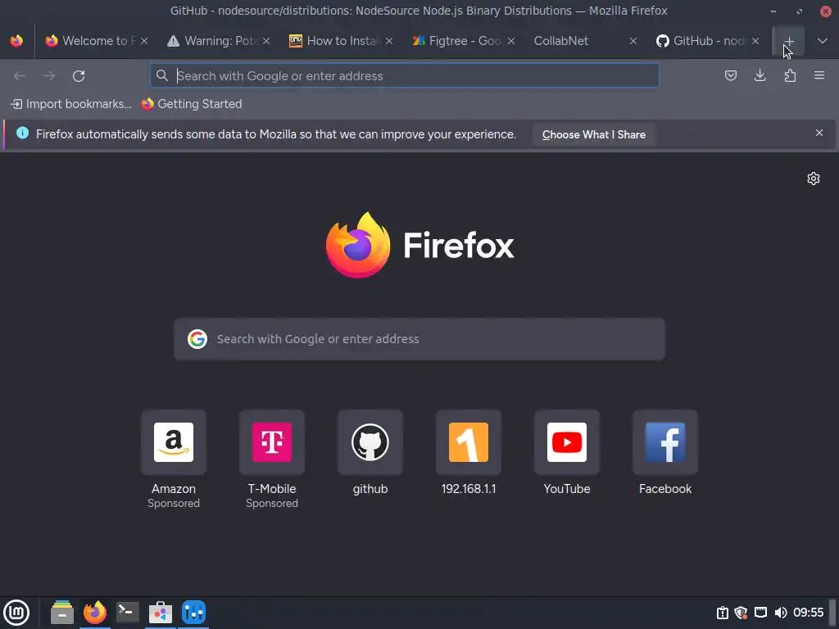This screenshot has width=839, height=629.
Task: Open the volume control tray icon
Action: tap(780, 613)
